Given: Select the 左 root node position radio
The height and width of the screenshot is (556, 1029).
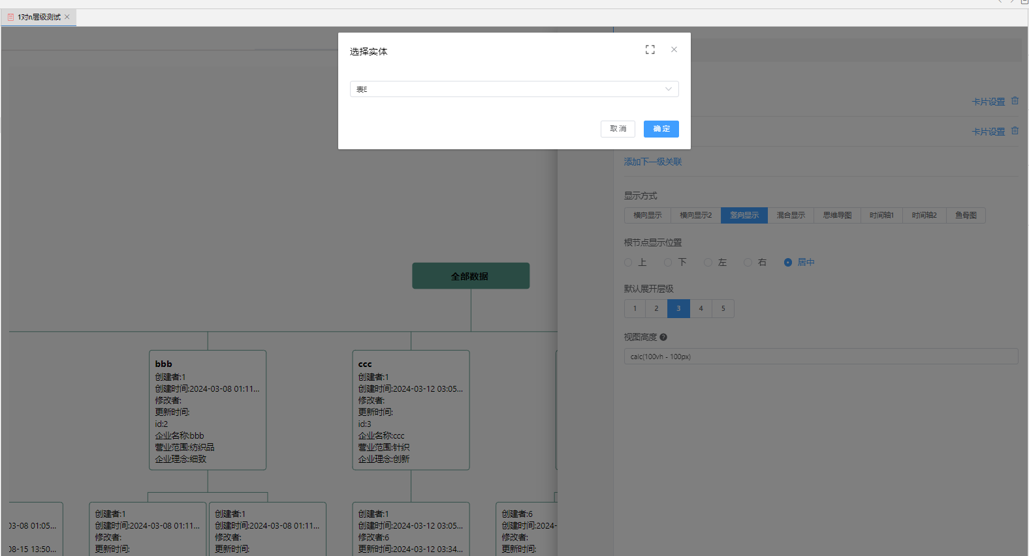Looking at the screenshot, I should pos(708,263).
